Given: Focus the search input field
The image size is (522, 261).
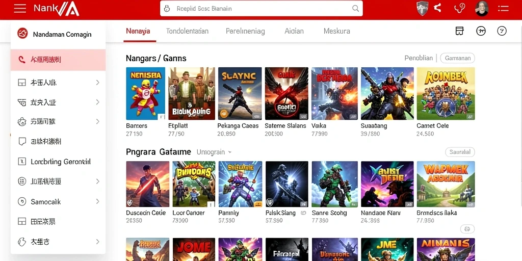Looking at the screenshot, I should (261, 9).
